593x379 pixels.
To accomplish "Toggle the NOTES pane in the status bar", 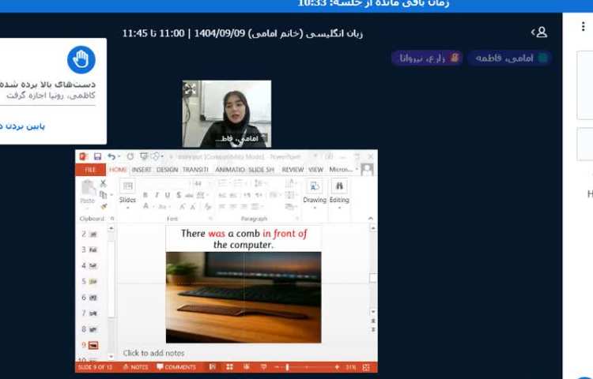I will click(x=135, y=367).
